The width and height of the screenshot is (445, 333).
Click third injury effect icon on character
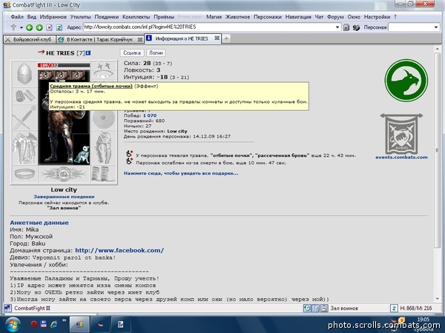coord(76,75)
